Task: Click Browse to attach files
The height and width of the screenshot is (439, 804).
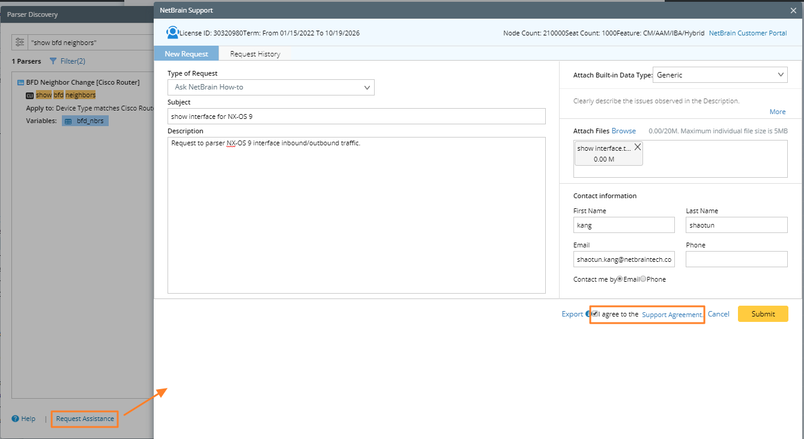Action: coord(623,131)
